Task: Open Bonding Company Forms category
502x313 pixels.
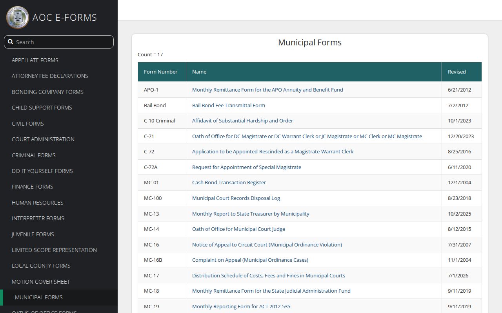Action: coord(47,92)
